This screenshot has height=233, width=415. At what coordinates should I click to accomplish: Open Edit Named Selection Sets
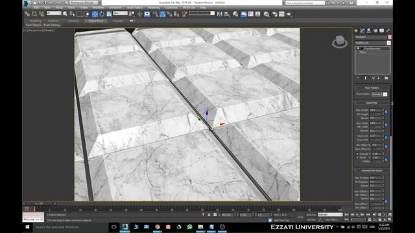pos(184,14)
